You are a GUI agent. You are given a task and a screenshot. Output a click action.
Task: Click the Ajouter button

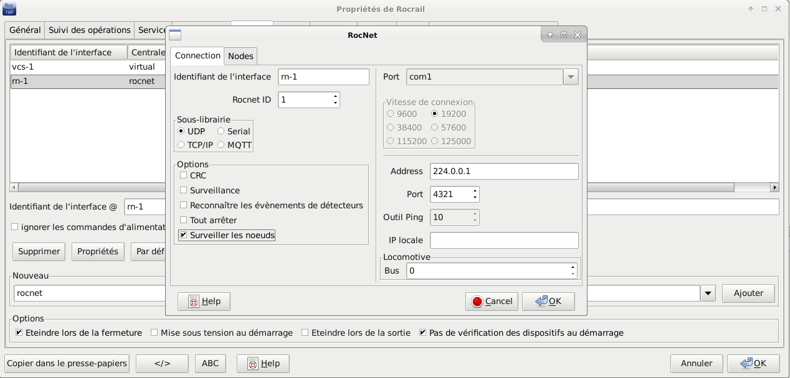click(x=748, y=293)
